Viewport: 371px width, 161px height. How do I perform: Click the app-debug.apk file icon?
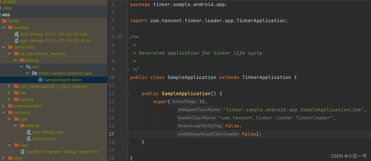click(x=29, y=132)
